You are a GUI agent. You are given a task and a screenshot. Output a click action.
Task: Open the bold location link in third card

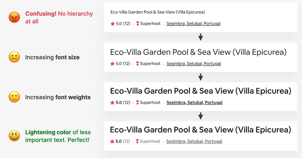194,102
